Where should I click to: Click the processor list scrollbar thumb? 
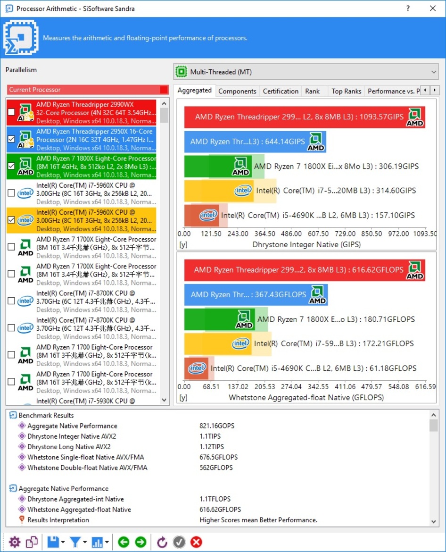click(x=164, y=116)
